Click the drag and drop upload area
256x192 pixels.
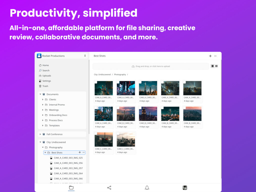pyautogui.click(x=151, y=66)
